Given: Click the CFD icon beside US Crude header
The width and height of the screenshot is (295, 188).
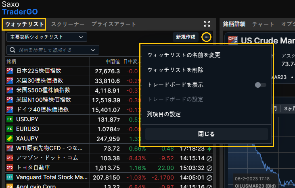Looking at the screenshot, I should coord(232,40).
